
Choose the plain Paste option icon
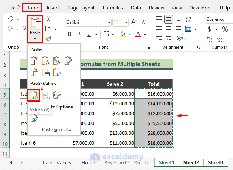34,60
